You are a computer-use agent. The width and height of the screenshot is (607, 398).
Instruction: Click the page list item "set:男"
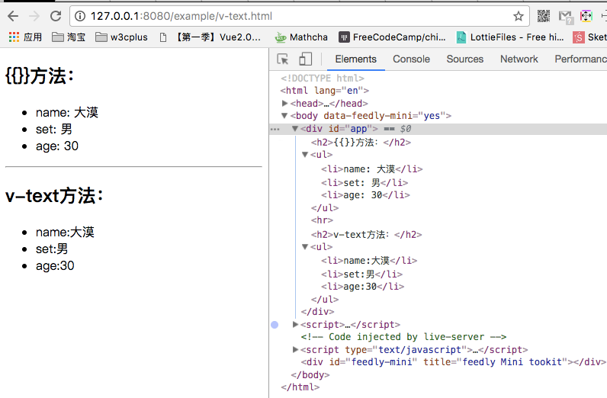coord(52,249)
